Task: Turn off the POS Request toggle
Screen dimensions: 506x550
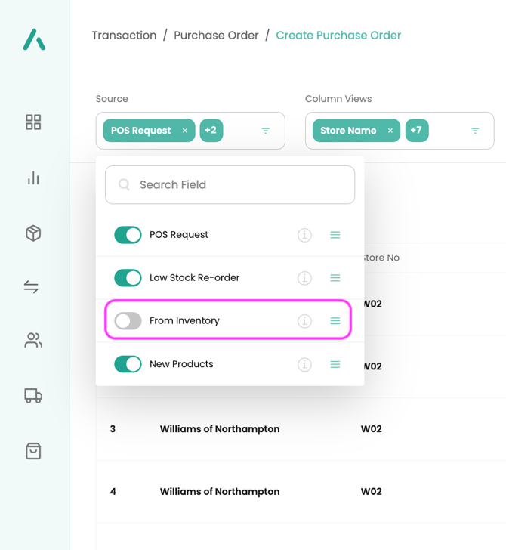Action: [x=128, y=235]
